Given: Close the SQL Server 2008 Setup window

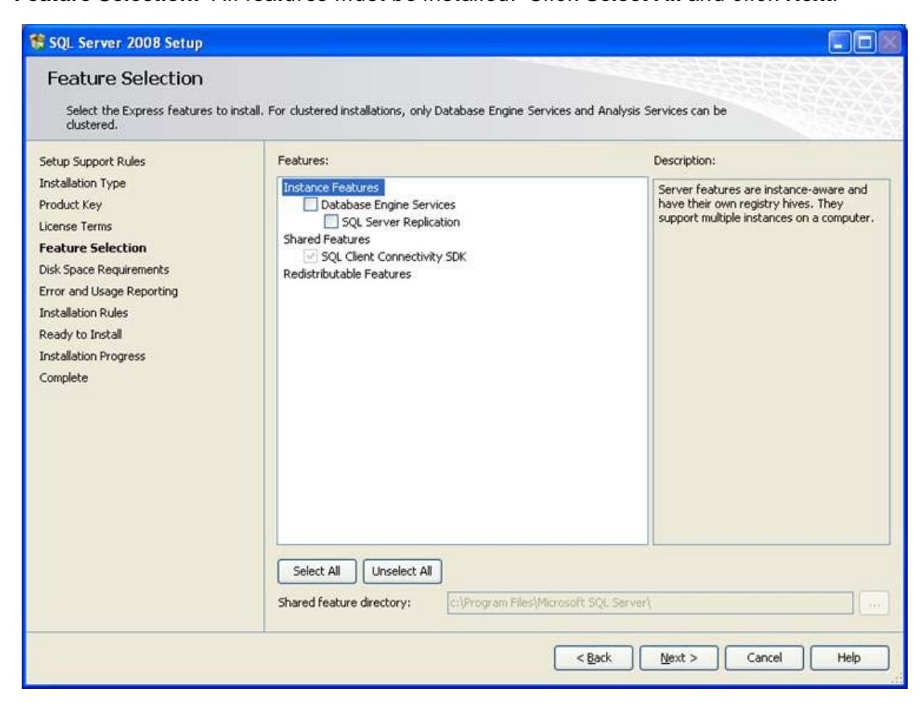Looking at the screenshot, I should click(x=889, y=43).
